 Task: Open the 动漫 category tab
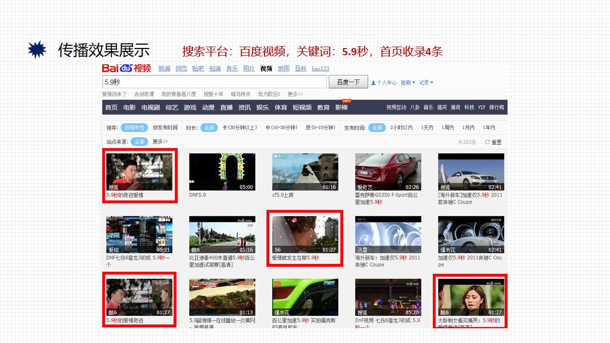click(x=208, y=107)
